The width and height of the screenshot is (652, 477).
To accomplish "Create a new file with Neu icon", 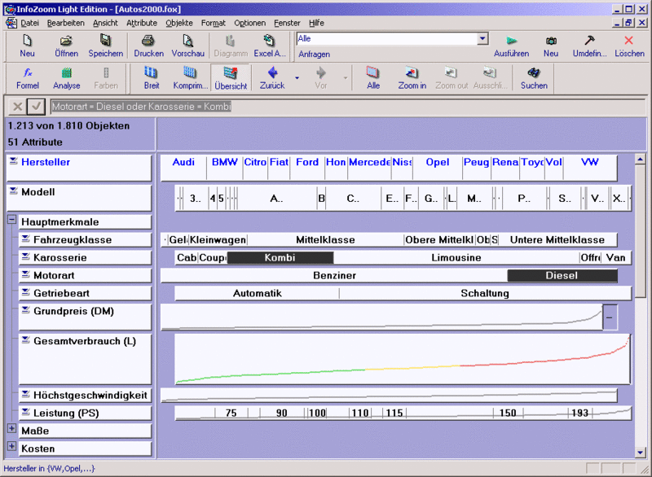I will click(x=27, y=46).
